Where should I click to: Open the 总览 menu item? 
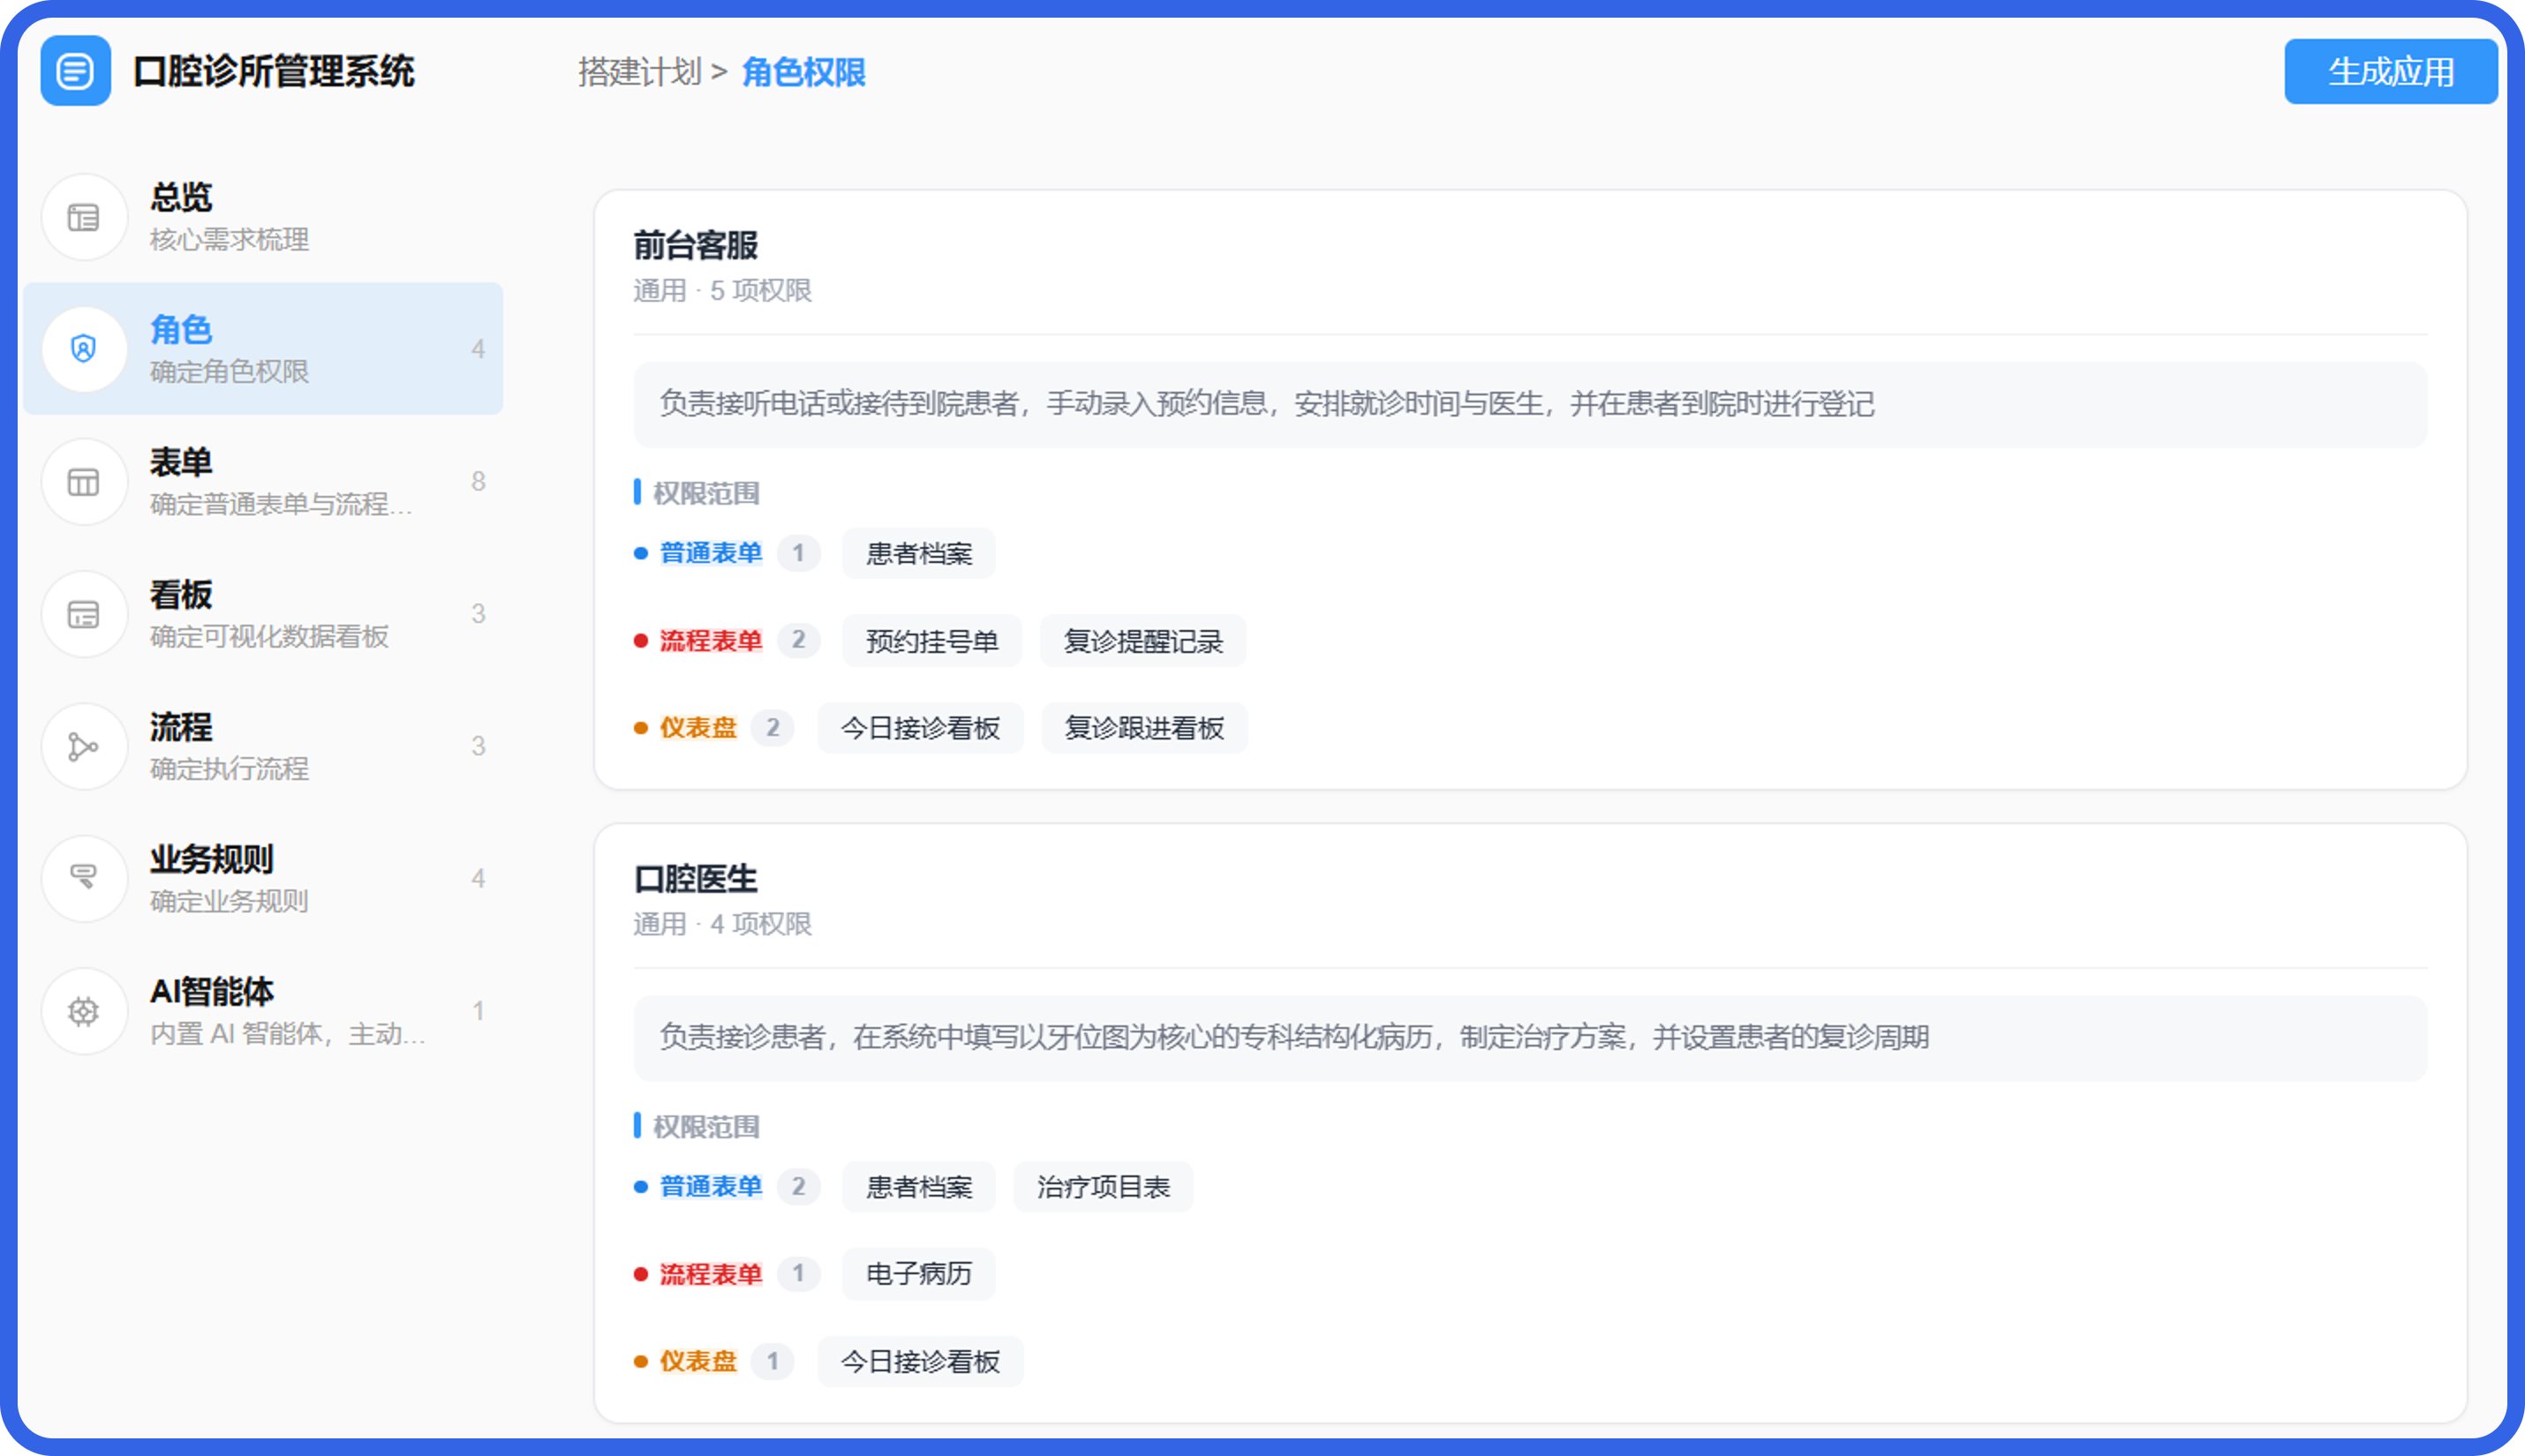263,217
